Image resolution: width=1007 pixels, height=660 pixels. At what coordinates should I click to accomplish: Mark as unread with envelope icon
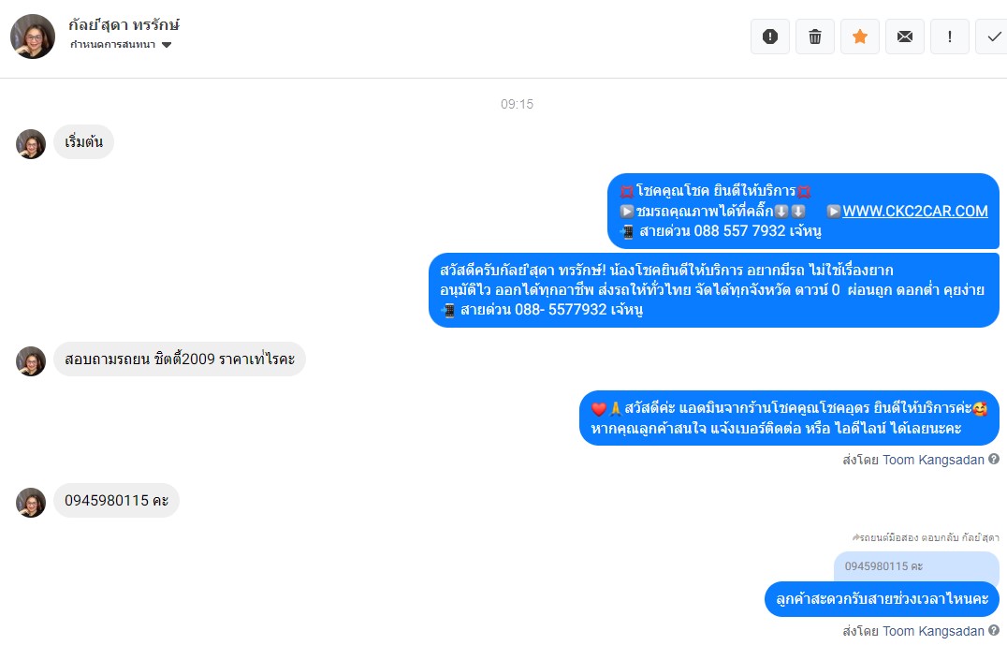(x=904, y=37)
